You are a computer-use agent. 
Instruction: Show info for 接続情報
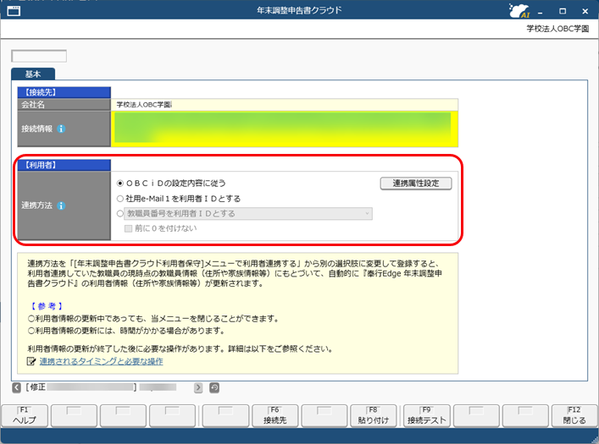click(61, 129)
